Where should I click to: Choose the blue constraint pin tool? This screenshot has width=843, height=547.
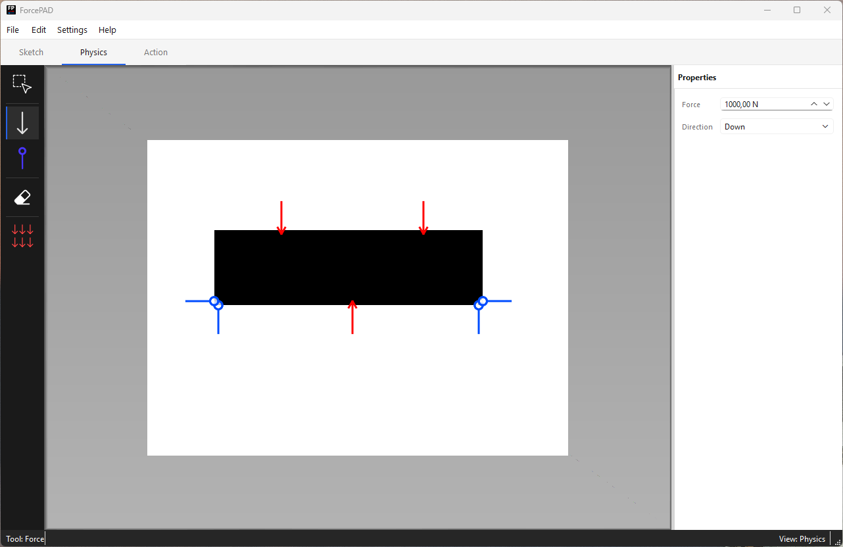point(22,158)
